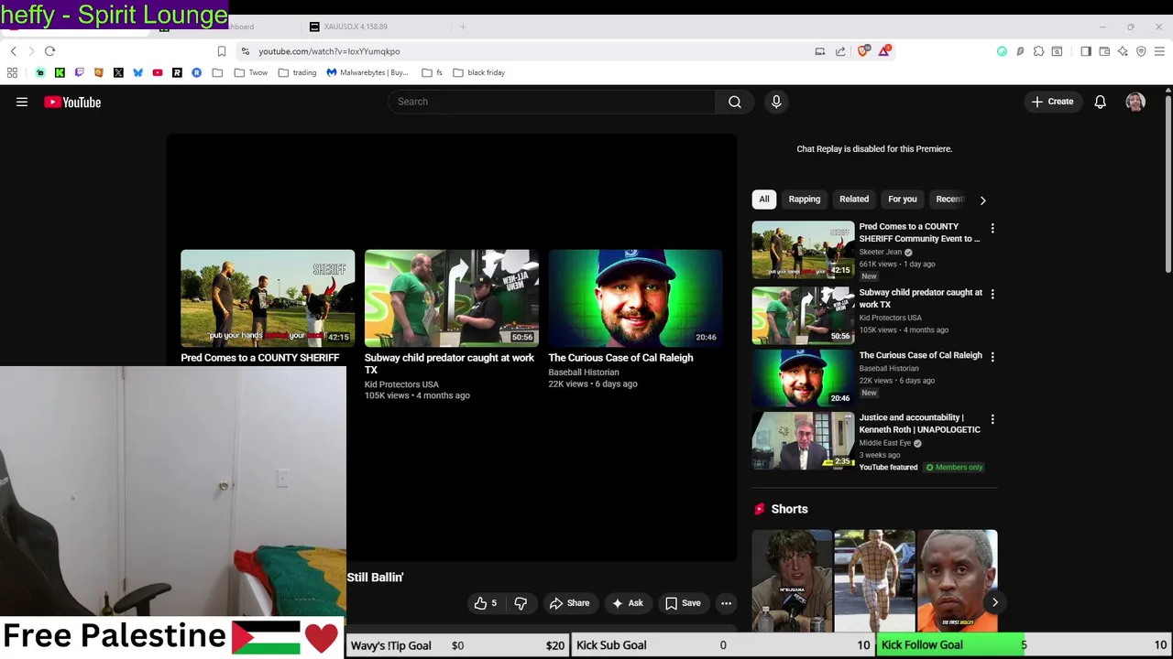Open Skeeter Jean channel link in sidebar
The width and height of the screenshot is (1173, 659).
tap(881, 252)
